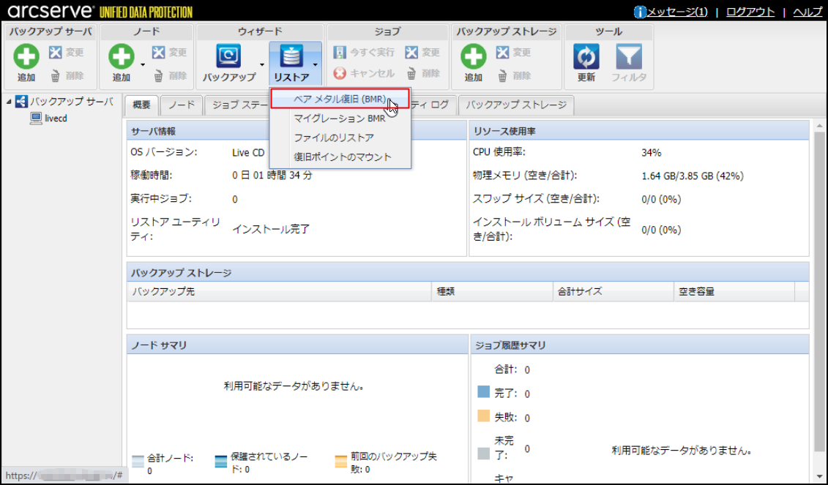This screenshot has height=485, width=828.
Task: Click the livecd server icon in tree
Action: 36,119
